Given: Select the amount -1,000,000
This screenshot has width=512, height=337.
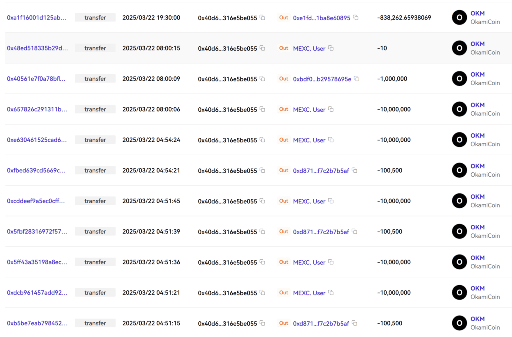Looking at the screenshot, I should [x=392, y=79].
